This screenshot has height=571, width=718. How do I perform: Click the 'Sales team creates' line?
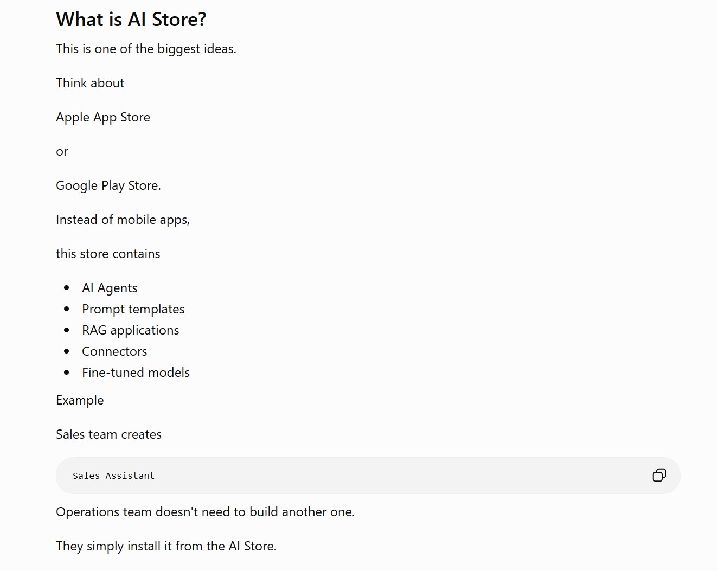pyautogui.click(x=109, y=434)
